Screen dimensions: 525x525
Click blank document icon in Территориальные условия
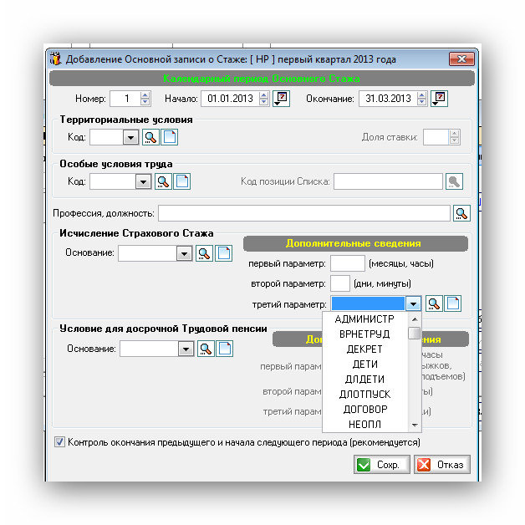pos(170,138)
